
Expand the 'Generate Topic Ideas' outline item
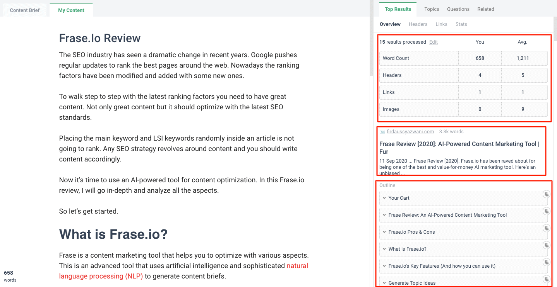coord(384,283)
